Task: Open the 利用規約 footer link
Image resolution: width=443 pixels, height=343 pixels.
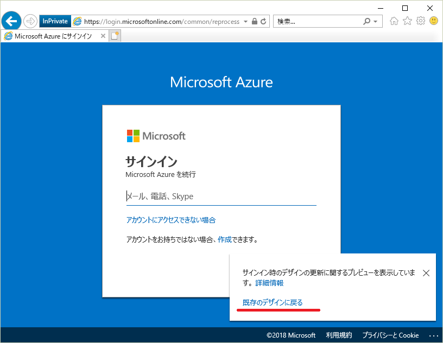Action: [x=339, y=335]
